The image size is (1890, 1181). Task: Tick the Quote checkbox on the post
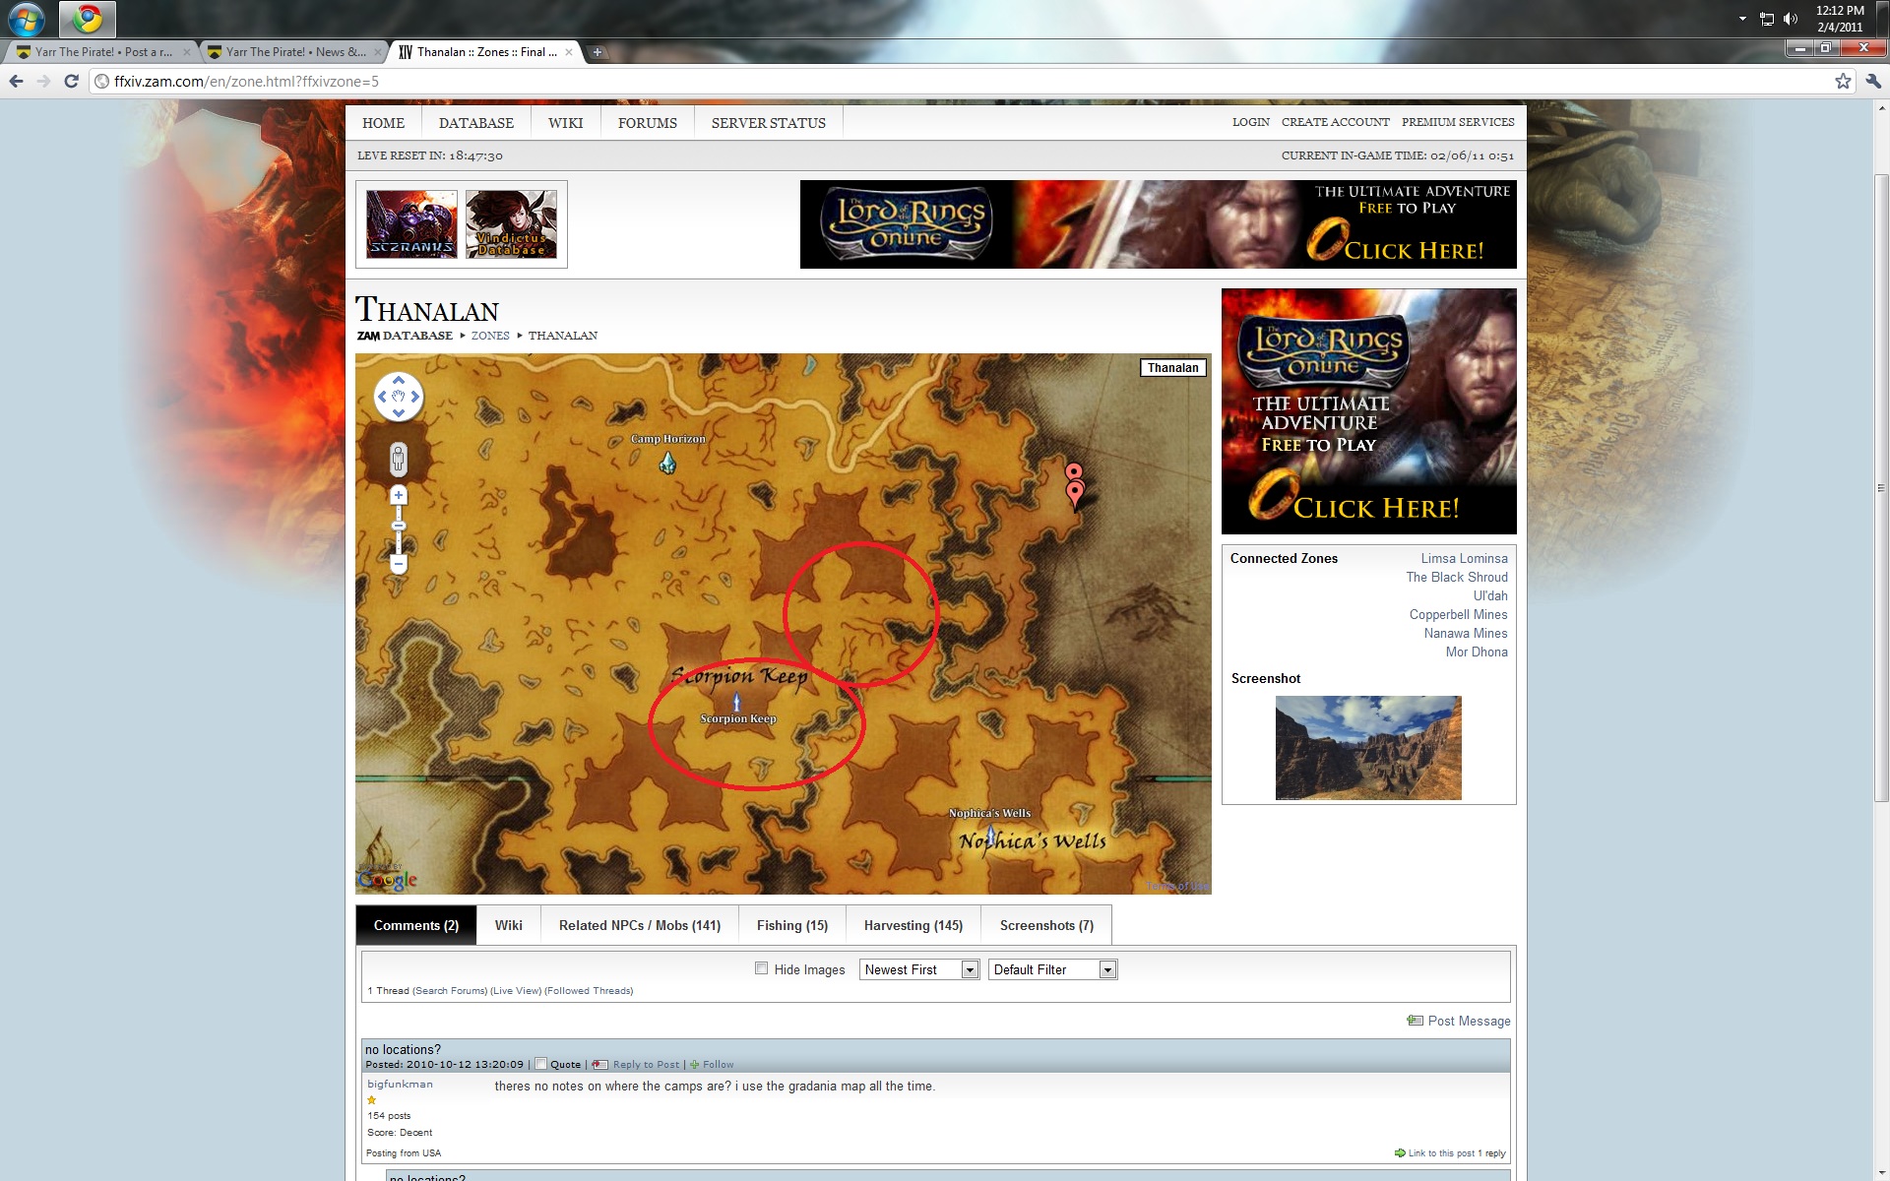[540, 1064]
